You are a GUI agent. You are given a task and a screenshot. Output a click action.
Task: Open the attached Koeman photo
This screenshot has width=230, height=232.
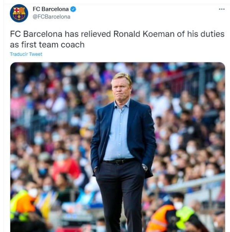(x=118, y=147)
